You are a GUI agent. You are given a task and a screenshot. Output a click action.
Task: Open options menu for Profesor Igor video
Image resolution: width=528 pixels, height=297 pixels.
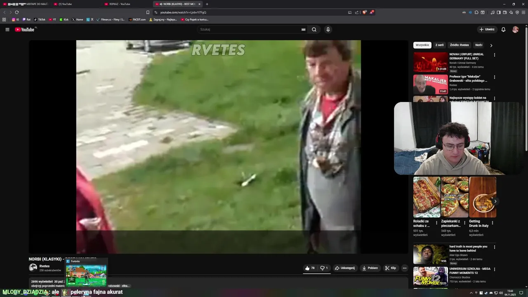point(494,77)
